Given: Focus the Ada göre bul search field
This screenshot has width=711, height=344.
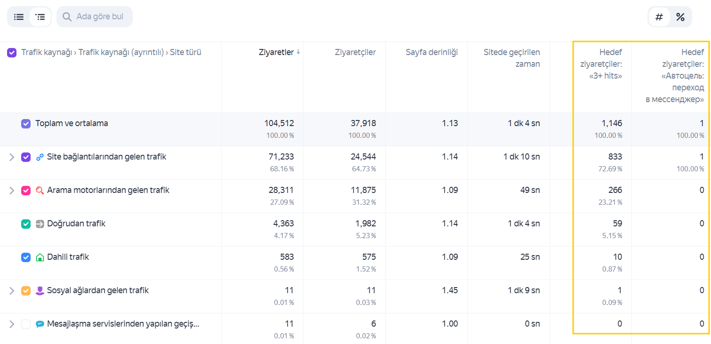Looking at the screenshot, I should pyautogui.click(x=95, y=16).
